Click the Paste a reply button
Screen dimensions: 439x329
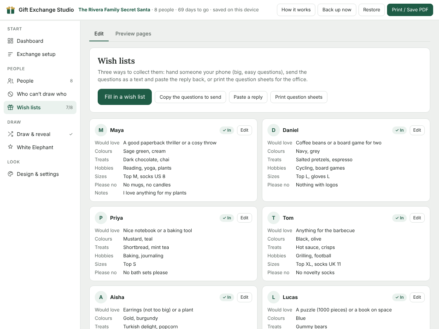point(248,97)
